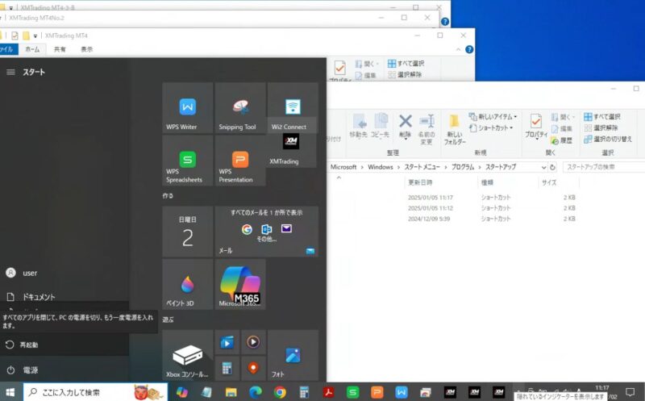Launch the Snipping Tool tile
Image resolution: width=645 pixels, height=401 pixels.
240,108
